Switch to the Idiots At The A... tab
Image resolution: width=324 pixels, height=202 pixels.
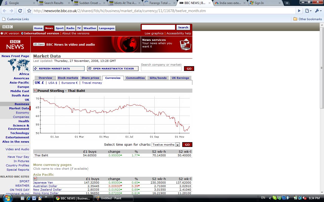125,3
